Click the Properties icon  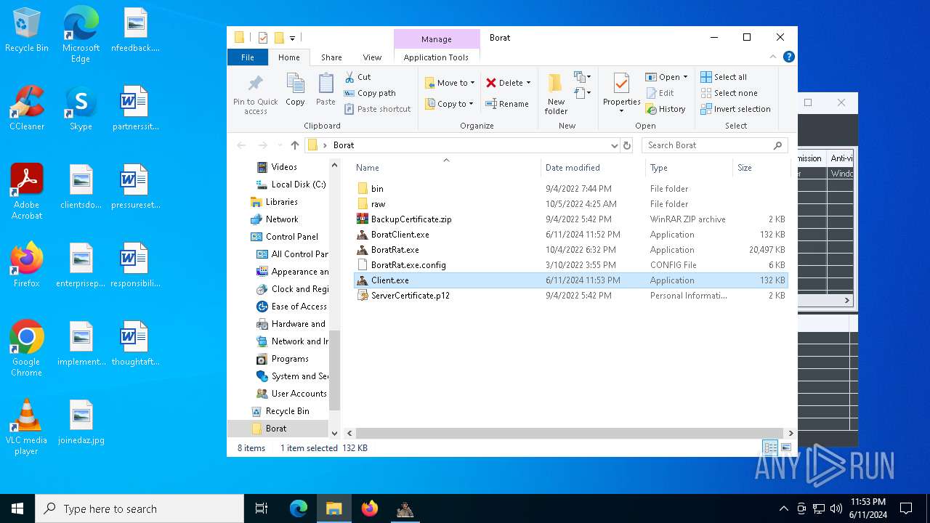pos(621,84)
